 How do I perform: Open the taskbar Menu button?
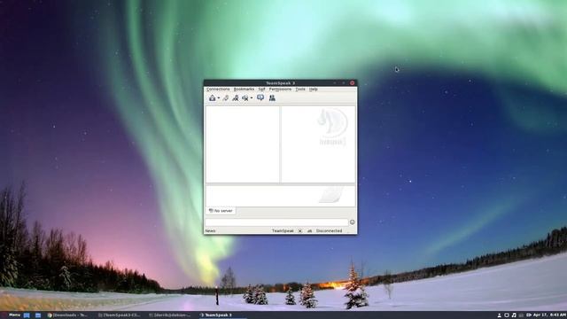pyautogui.click(x=12, y=315)
